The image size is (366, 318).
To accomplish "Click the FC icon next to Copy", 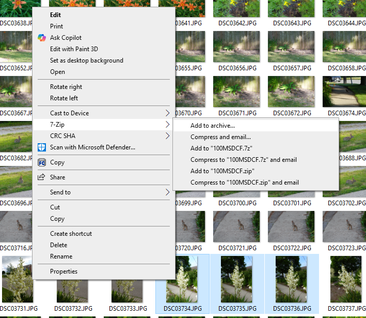I will tap(42, 162).
